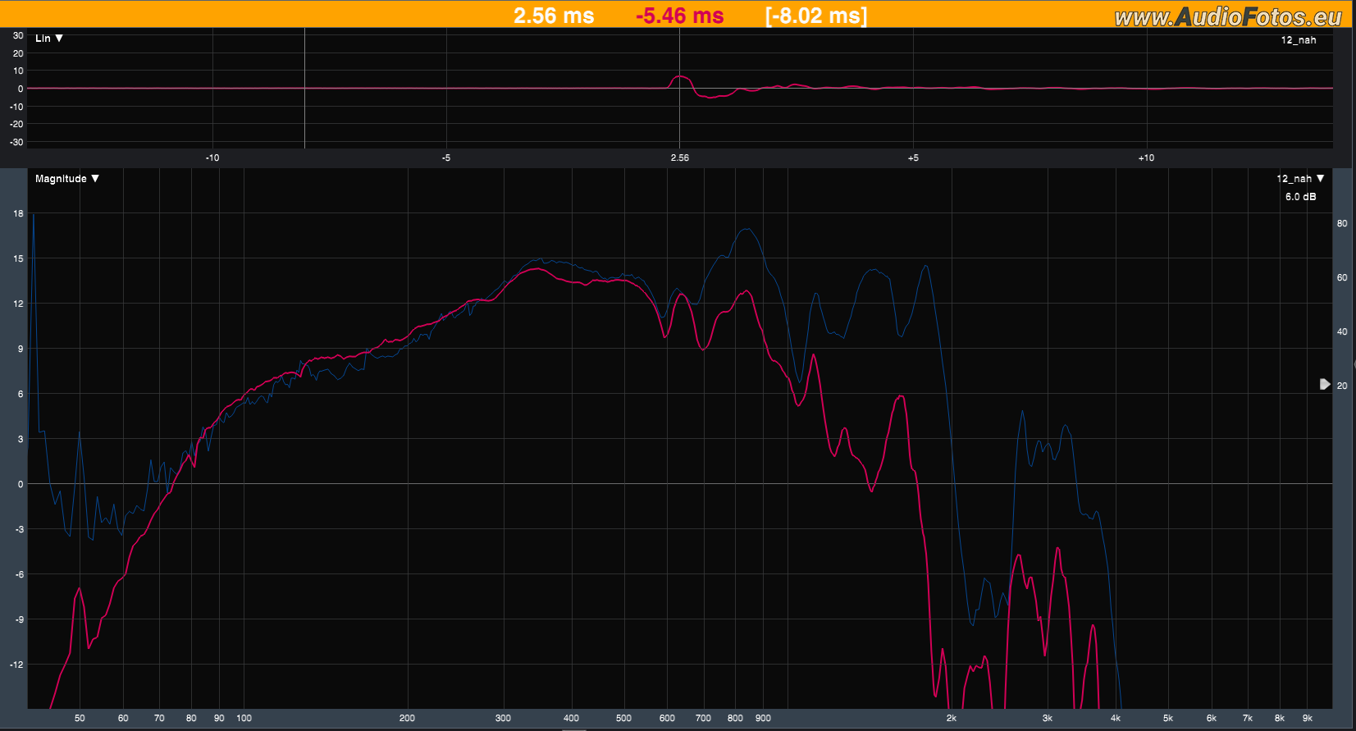The image size is (1356, 731).
Task: Click the white vertical cursor line in impulse plot
Action: [x=305, y=89]
